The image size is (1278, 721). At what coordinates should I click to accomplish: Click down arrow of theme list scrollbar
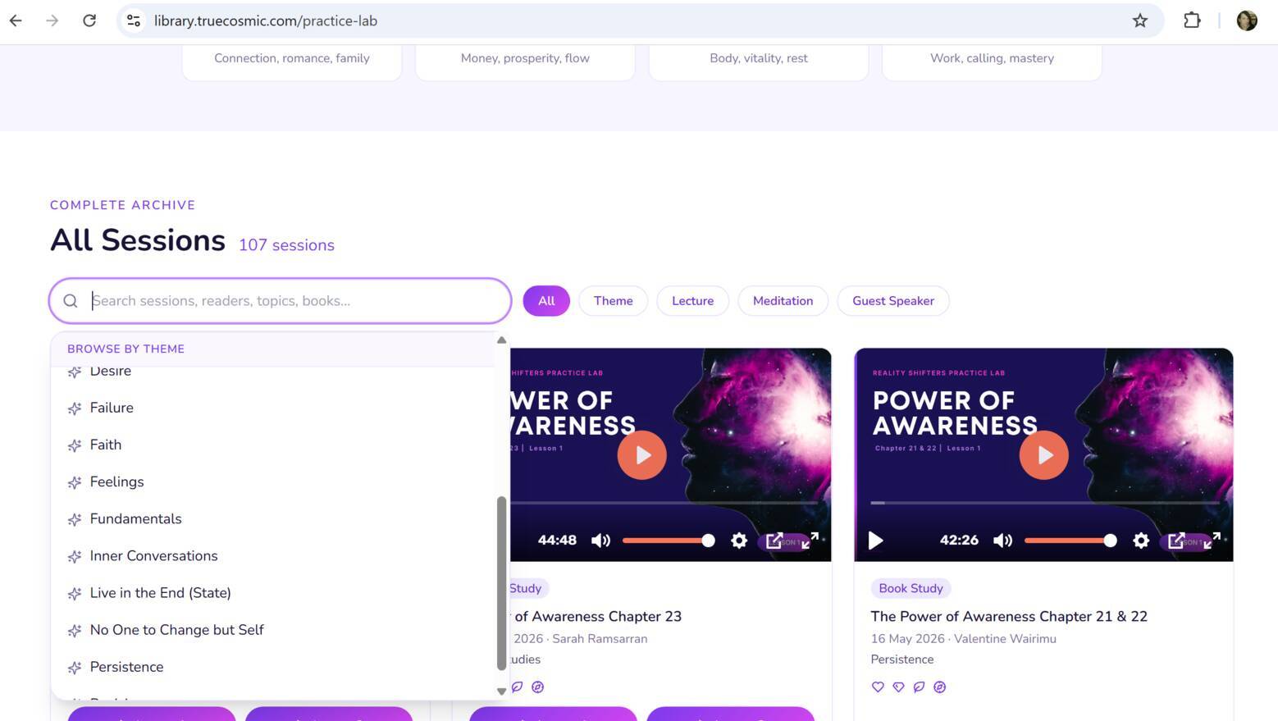(x=502, y=691)
